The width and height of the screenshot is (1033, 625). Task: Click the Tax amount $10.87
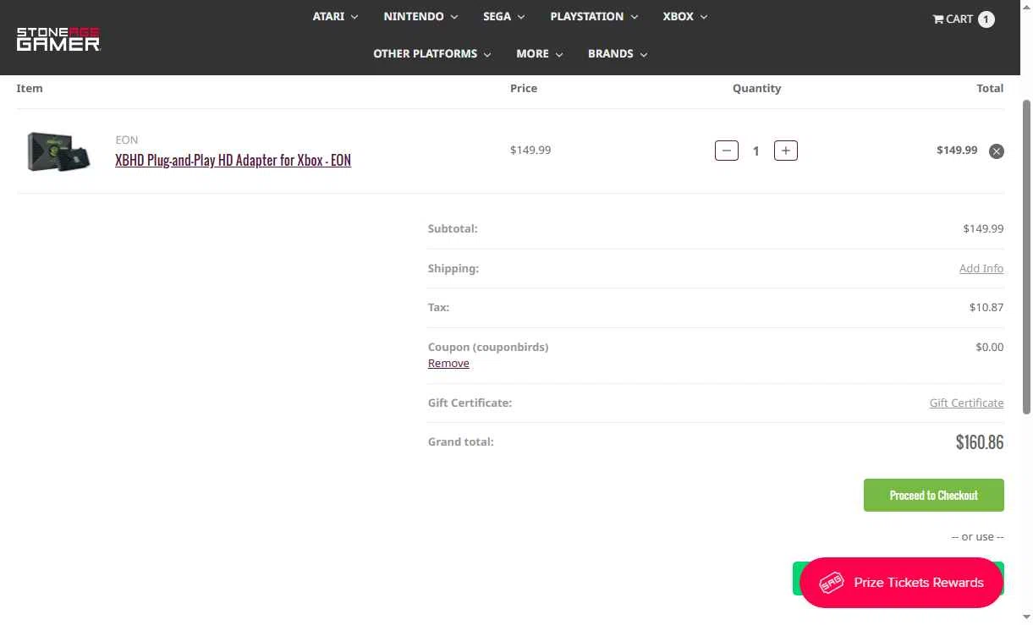(986, 307)
